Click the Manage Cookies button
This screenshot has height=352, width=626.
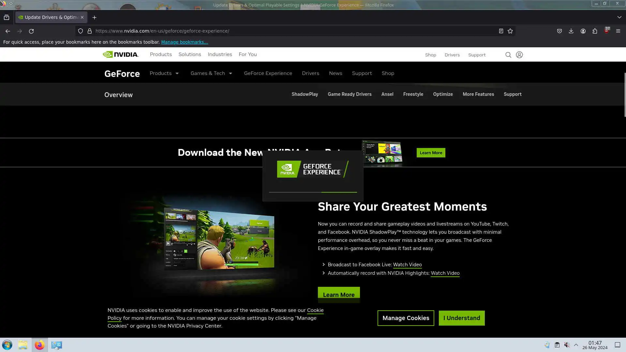[x=406, y=318]
